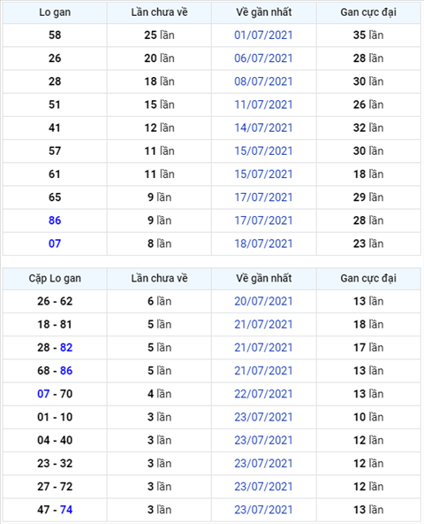Click blue number 86 in pair 68 - 86

(x=66, y=371)
